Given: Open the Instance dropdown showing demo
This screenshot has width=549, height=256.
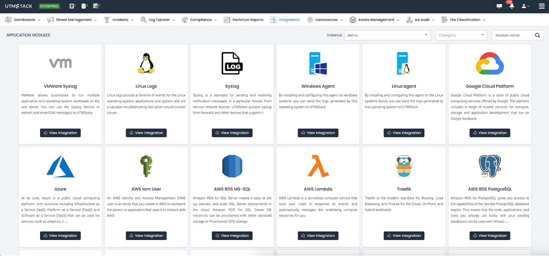Looking at the screenshot, I should tap(387, 35).
